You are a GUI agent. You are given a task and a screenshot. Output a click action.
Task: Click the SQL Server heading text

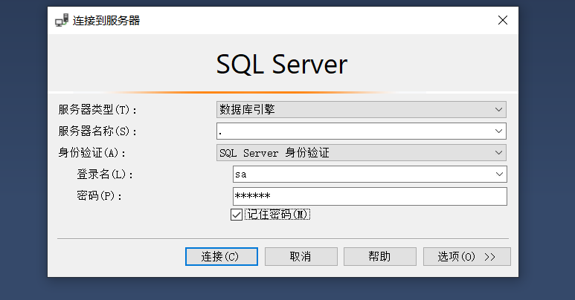(282, 65)
